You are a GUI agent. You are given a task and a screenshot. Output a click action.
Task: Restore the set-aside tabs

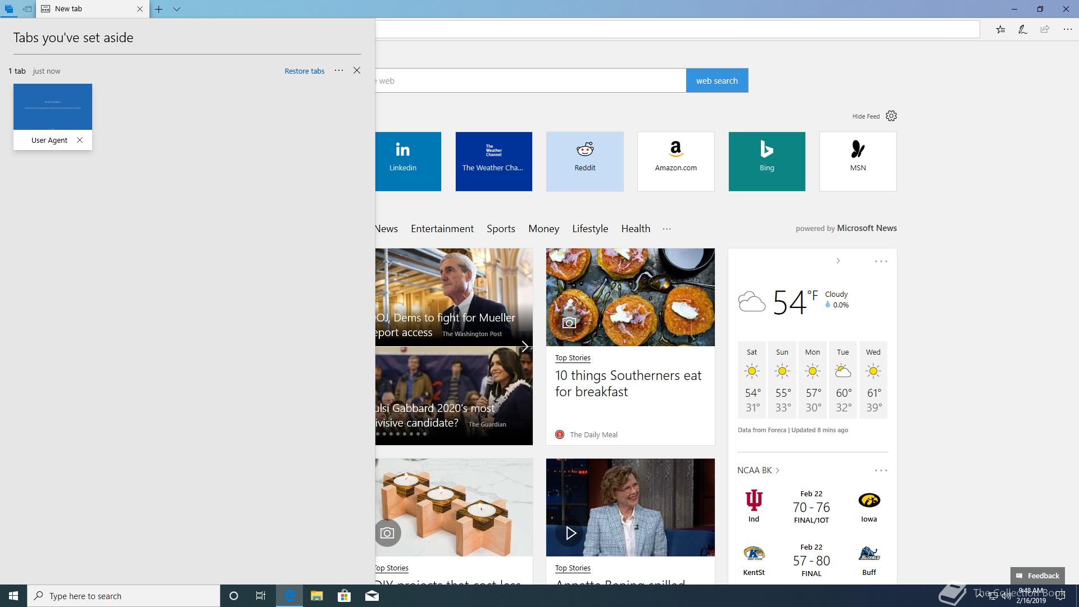pyautogui.click(x=304, y=71)
